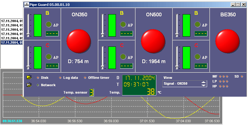248x125 pixels.
Task: Click the ON500 red alarm indicator ball
Action: point(153,41)
